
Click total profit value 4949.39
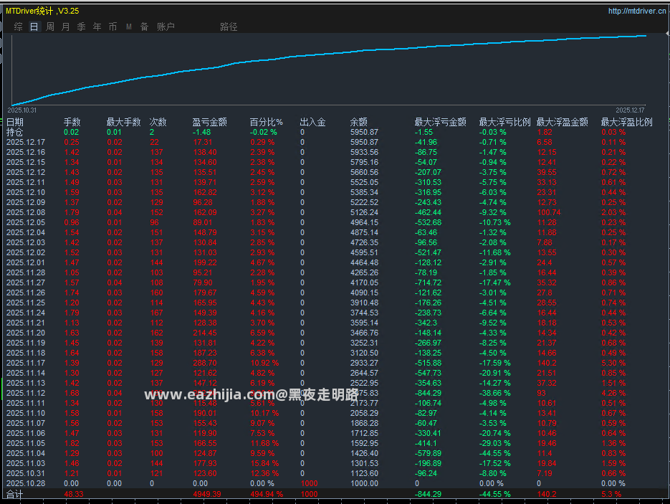tap(207, 494)
